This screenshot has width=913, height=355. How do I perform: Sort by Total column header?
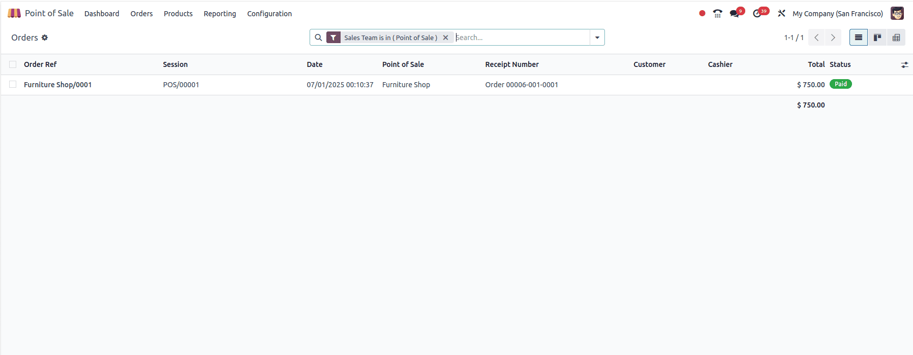pos(816,64)
